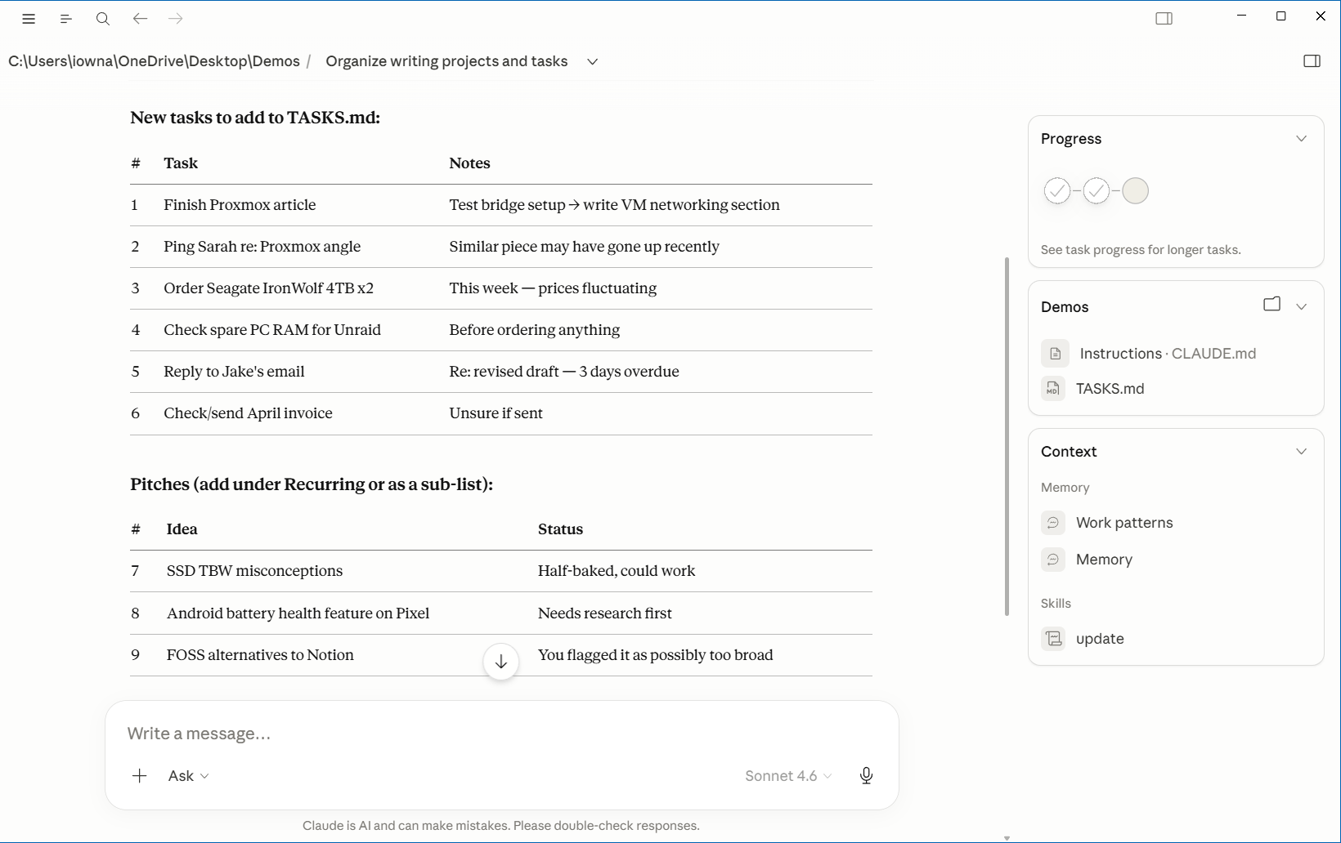Select the Check/send April invoice cell

248,413
